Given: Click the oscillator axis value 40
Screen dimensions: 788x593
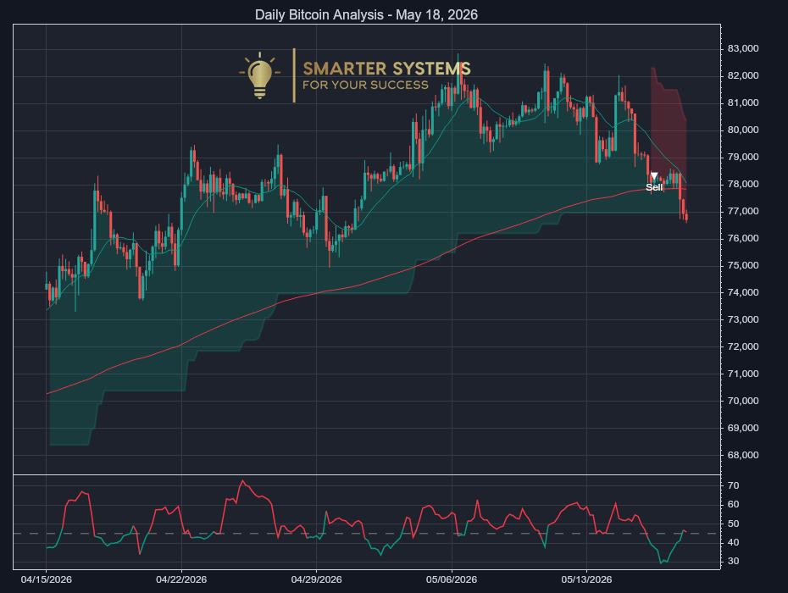Looking at the screenshot, I should coord(733,543).
